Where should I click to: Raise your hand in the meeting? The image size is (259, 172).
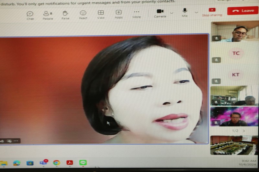pos(65,14)
